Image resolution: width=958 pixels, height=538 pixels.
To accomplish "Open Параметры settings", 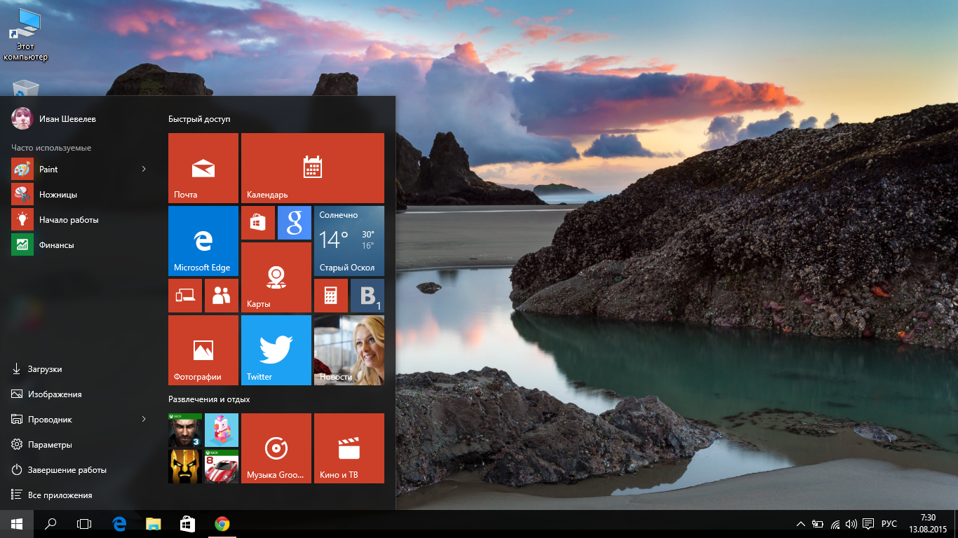I will [x=50, y=445].
